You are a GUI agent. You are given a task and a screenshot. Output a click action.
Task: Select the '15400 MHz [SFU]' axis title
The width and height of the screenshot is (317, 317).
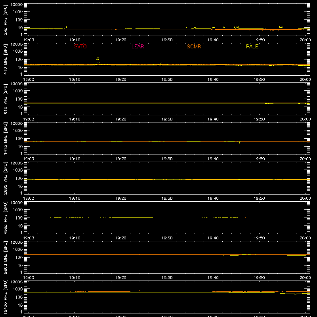(5, 297)
